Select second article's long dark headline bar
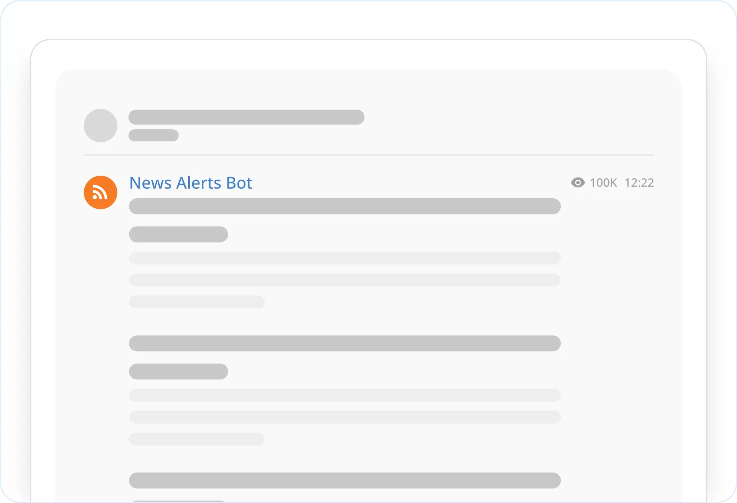This screenshot has width=737, height=503. coord(345,344)
